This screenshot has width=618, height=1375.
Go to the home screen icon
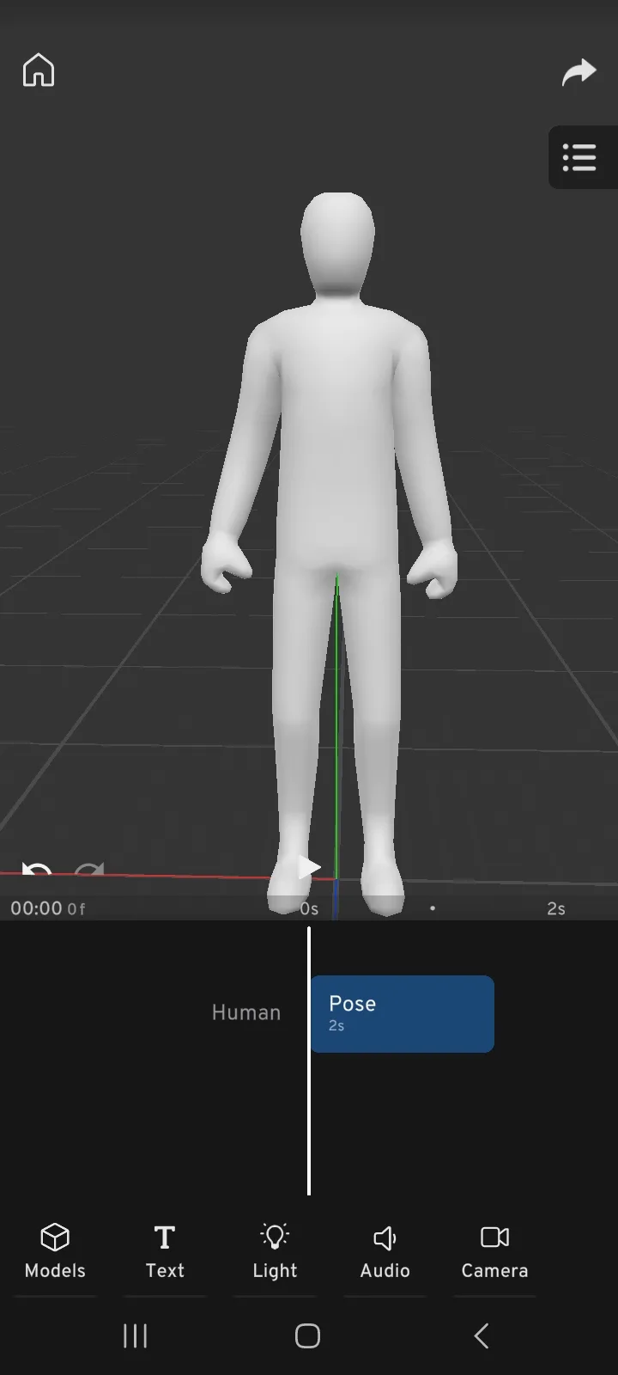click(x=39, y=70)
